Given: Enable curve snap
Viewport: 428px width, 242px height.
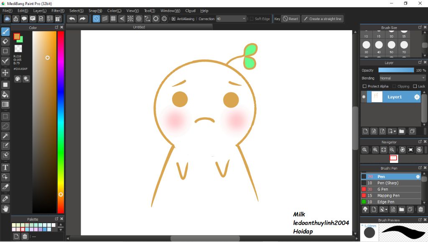Looking at the screenshot, I should click(x=147, y=19).
